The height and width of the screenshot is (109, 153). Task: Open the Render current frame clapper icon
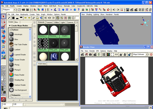(x=132, y=10)
